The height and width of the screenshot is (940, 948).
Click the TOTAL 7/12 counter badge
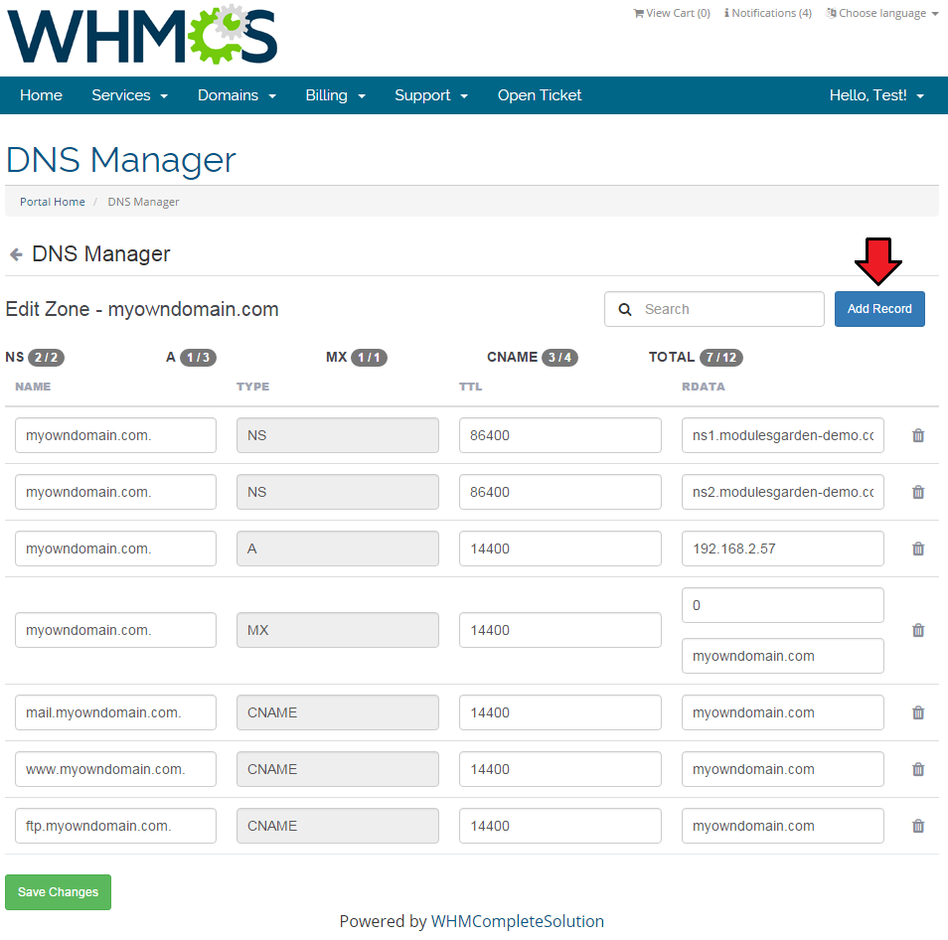(x=721, y=358)
